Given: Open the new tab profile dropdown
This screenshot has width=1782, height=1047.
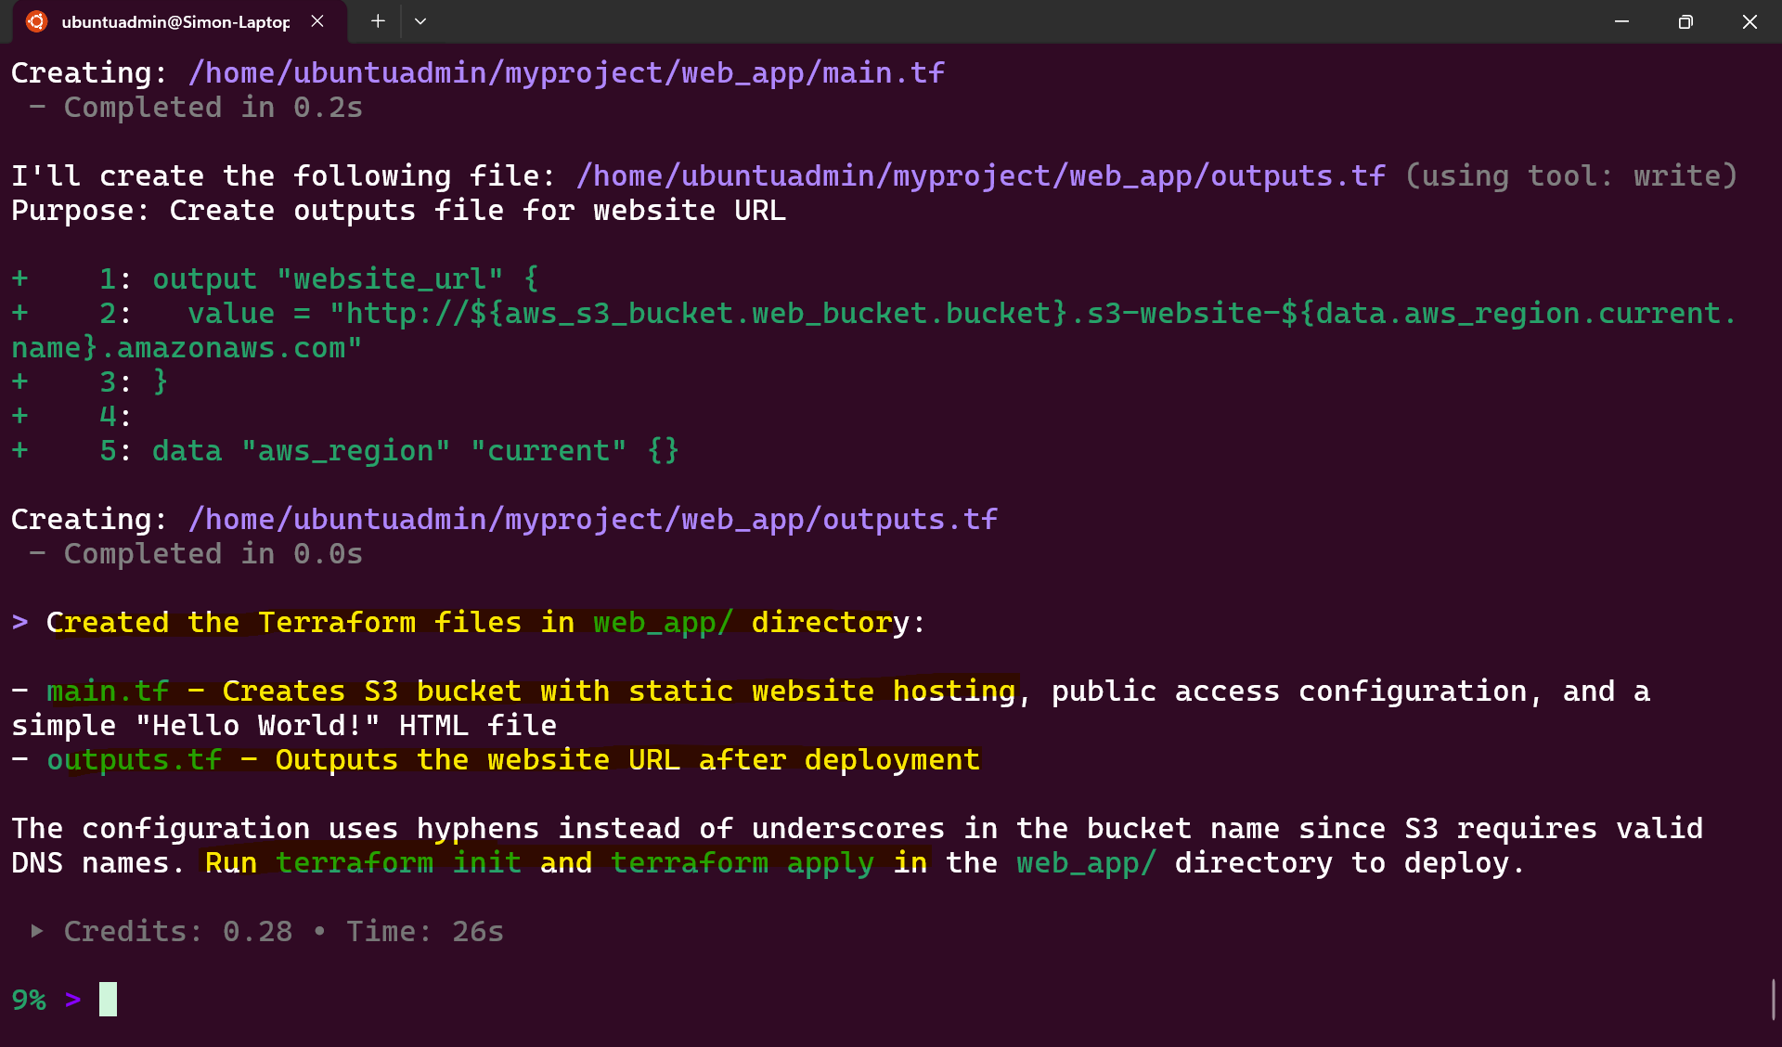Looking at the screenshot, I should [x=420, y=21].
